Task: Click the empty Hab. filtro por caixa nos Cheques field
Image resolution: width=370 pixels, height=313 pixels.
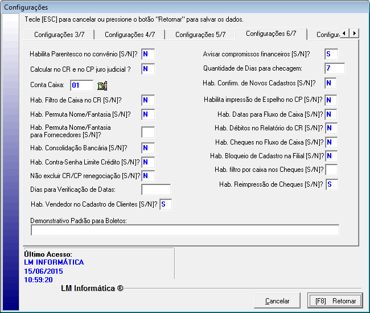Action: point(331,170)
